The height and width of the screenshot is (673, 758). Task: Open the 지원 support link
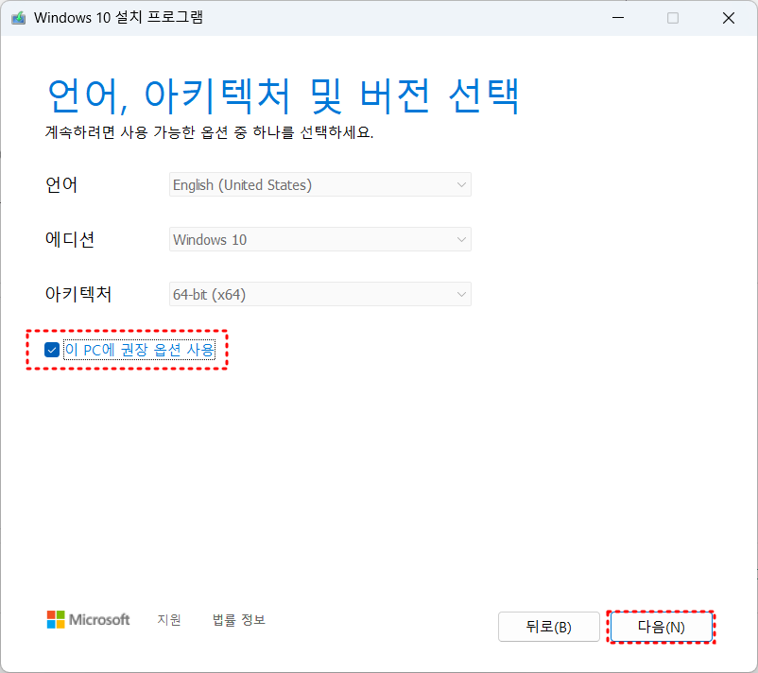tap(169, 620)
